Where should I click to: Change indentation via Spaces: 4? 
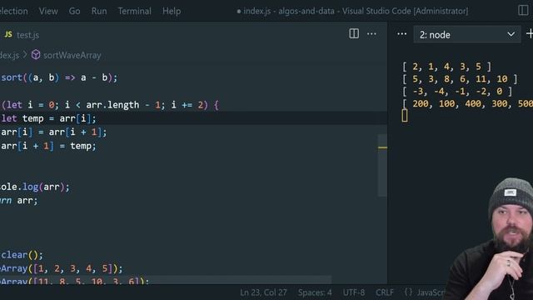(315, 292)
